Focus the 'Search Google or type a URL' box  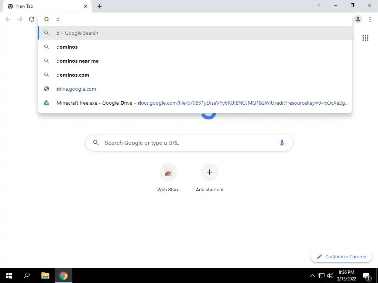(x=189, y=143)
